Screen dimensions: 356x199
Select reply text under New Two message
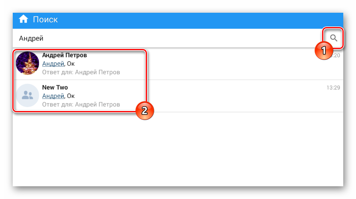(81, 104)
